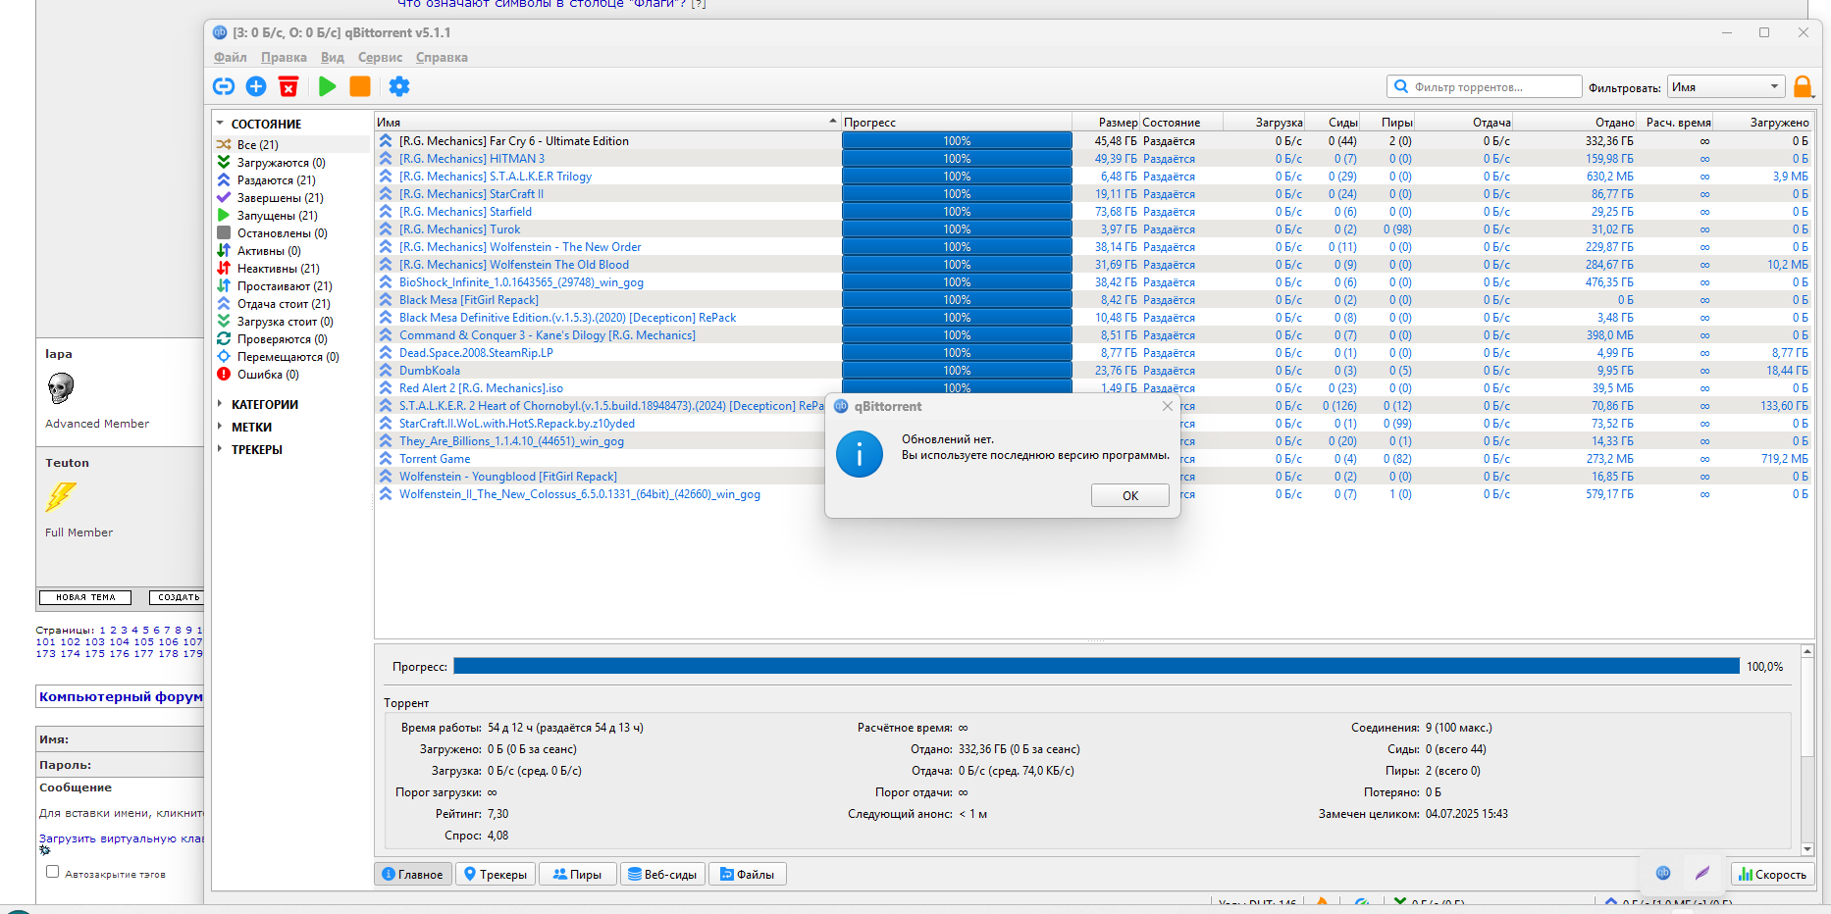The width and height of the screenshot is (1831, 914).
Task: Open the Фильтровать Имя dropdown
Action: (1726, 87)
